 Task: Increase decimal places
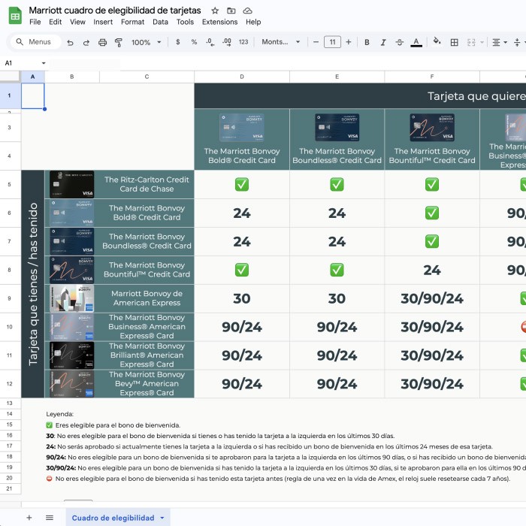(x=227, y=42)
